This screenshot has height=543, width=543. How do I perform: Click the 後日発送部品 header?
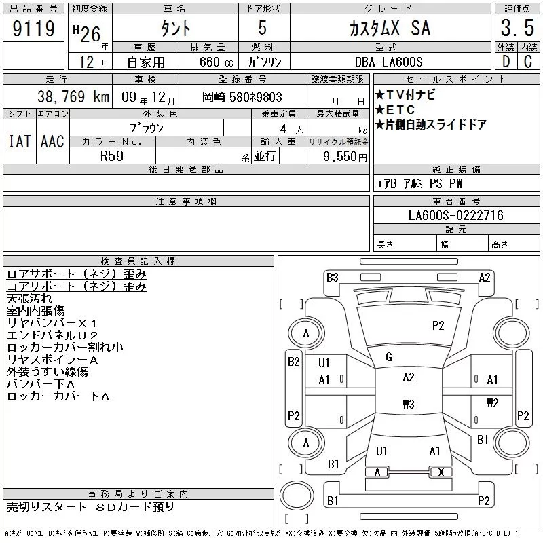click(x=186, y=170)
